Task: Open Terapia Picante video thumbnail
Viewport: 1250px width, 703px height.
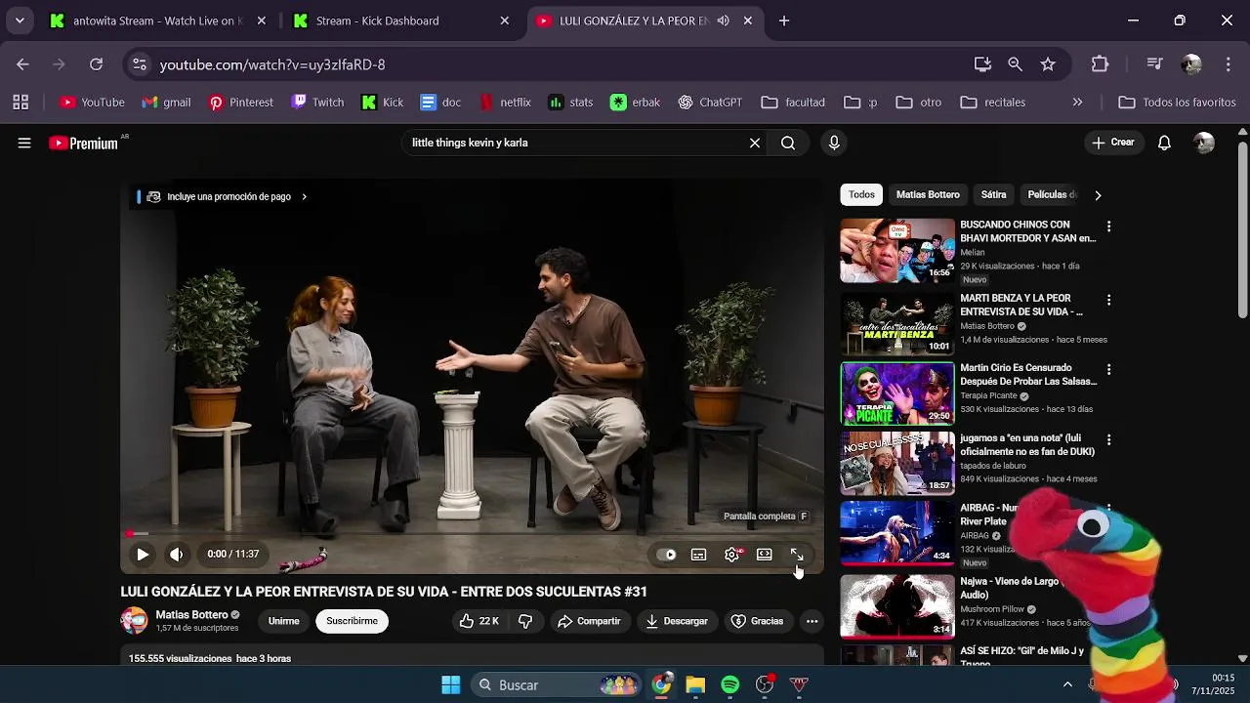Action: [897, 393]
